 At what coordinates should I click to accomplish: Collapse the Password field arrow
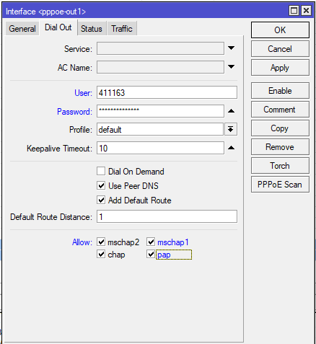click(x=231, y=111)
